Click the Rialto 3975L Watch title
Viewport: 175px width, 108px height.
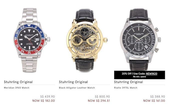click(126, 88)
